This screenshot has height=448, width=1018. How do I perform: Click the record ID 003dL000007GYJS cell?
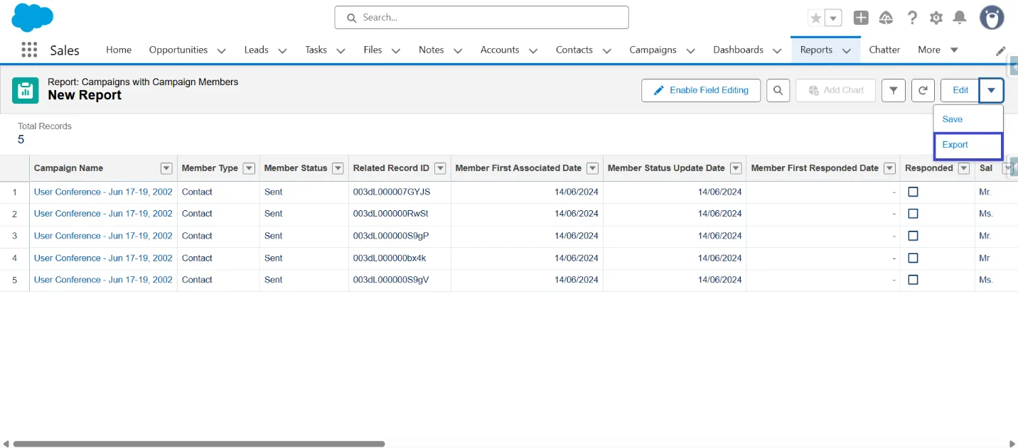point(400,192)
